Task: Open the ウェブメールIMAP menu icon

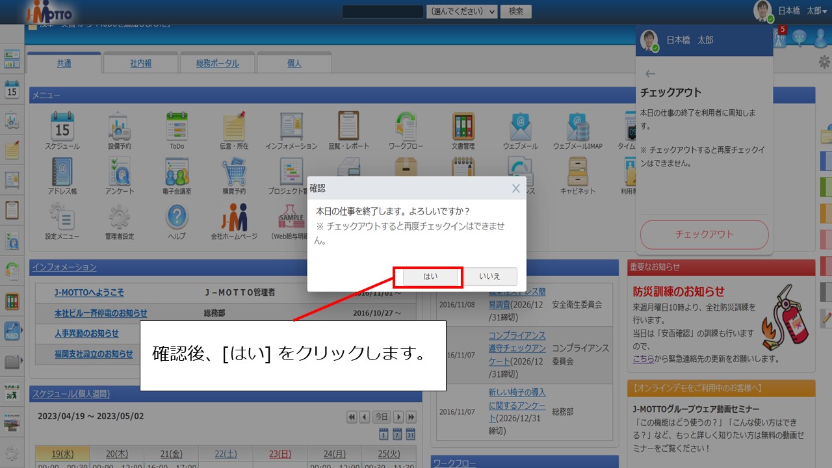Action: [x=578, y=125]
